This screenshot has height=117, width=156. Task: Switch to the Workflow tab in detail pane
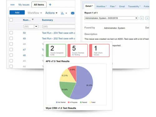[101, 7]
